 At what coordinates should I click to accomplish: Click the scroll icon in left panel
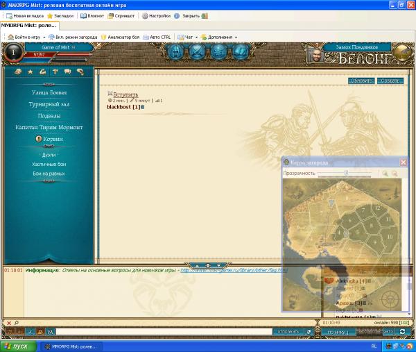point(80,72)
